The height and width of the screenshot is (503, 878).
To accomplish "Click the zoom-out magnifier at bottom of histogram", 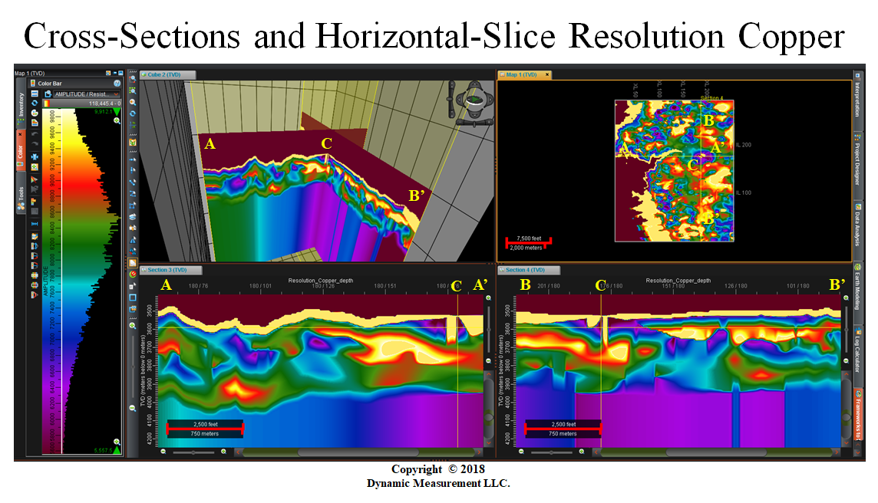I will (x=117, y=442).
